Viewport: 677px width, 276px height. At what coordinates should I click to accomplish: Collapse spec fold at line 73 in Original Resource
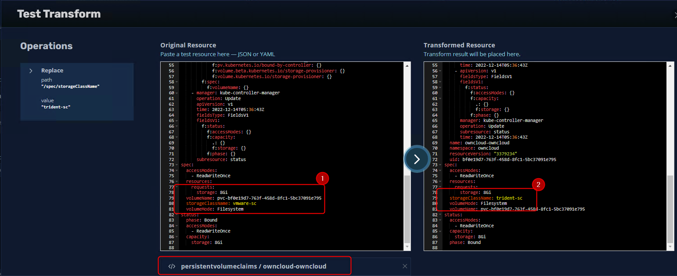pos(176,165)
